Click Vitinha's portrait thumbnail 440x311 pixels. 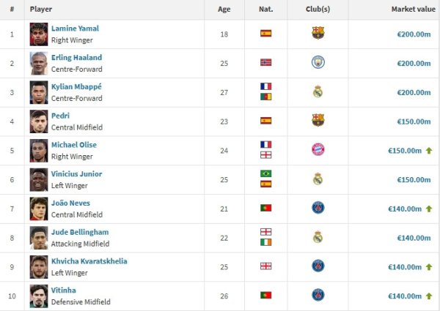point(39,296)
